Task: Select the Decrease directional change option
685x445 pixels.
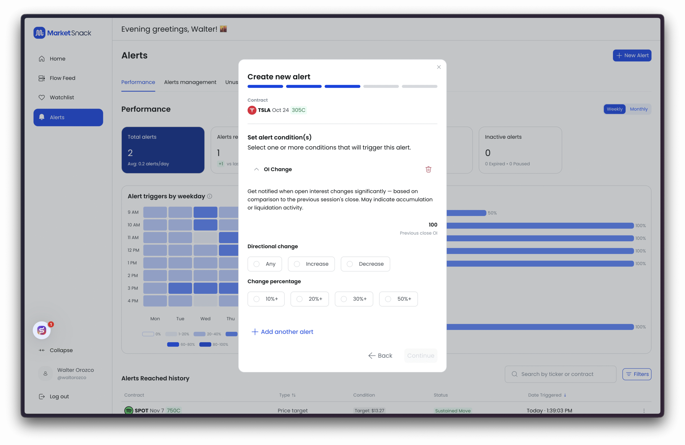Action: tap(365, 264)
